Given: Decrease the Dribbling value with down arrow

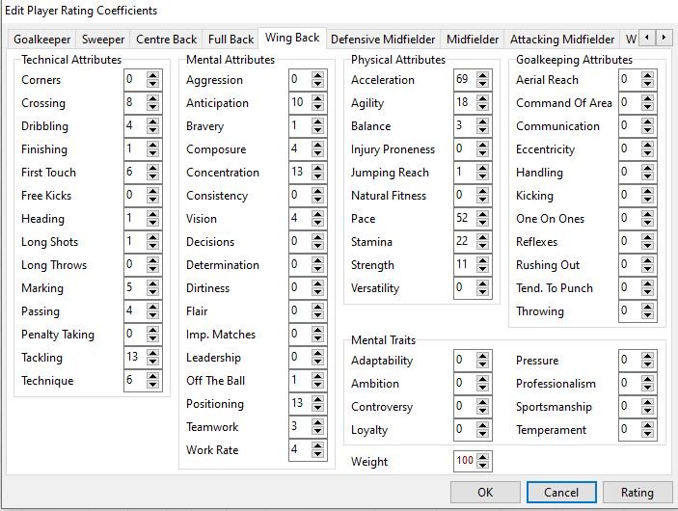Looking at the screenshot, I should 152,130.
